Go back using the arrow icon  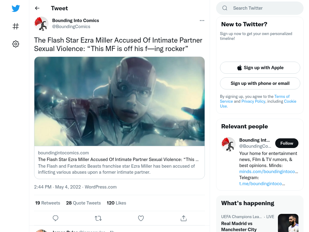point(37,8)
